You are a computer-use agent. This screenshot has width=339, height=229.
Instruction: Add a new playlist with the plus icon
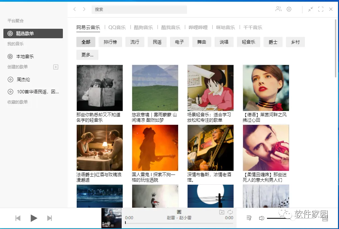[x=56, y=67]
